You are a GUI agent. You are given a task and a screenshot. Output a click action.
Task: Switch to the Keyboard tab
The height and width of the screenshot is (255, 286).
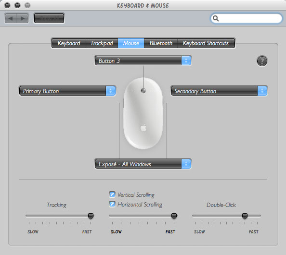tap(68, 43)
